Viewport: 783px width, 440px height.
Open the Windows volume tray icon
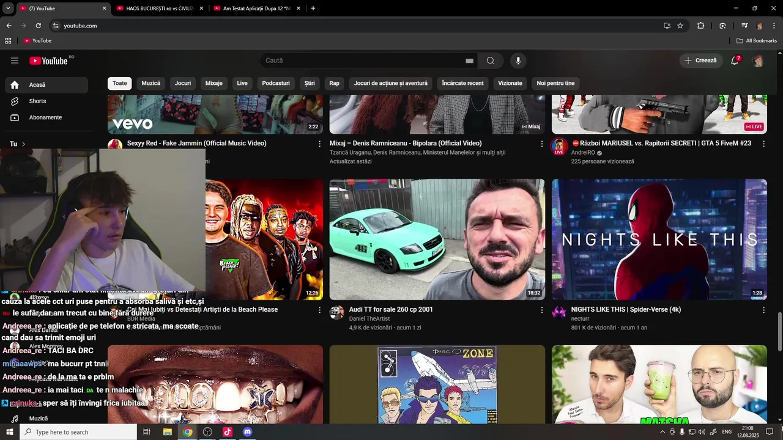(702, 432)
